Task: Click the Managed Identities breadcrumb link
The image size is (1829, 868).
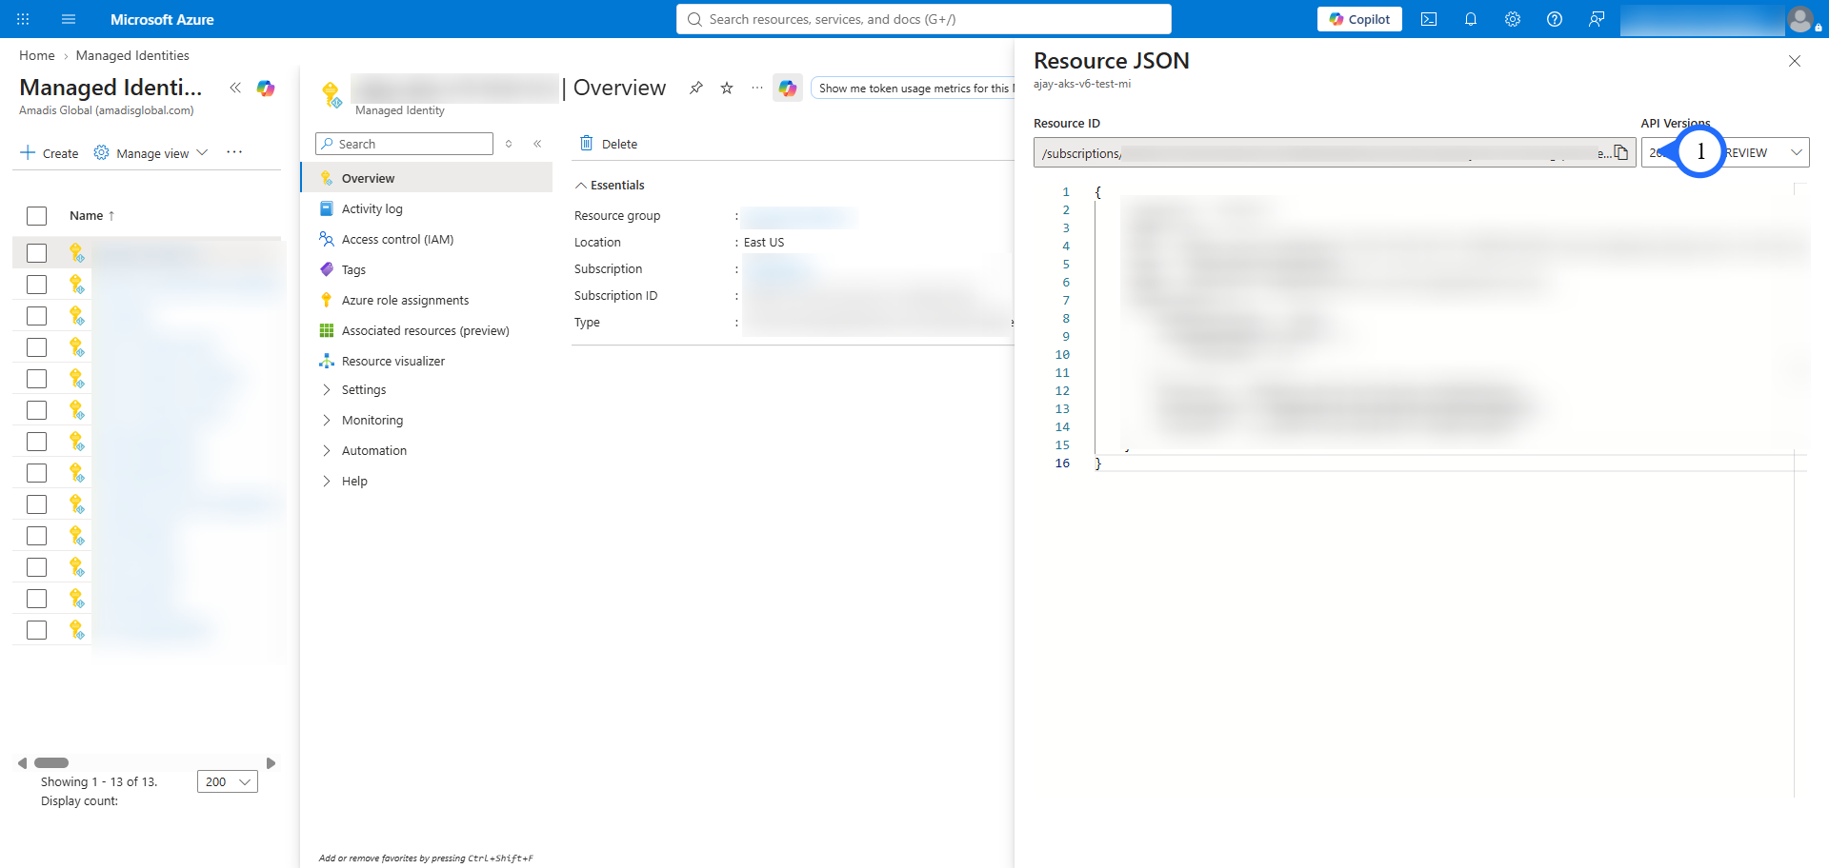Action: [x=132, y=55]
